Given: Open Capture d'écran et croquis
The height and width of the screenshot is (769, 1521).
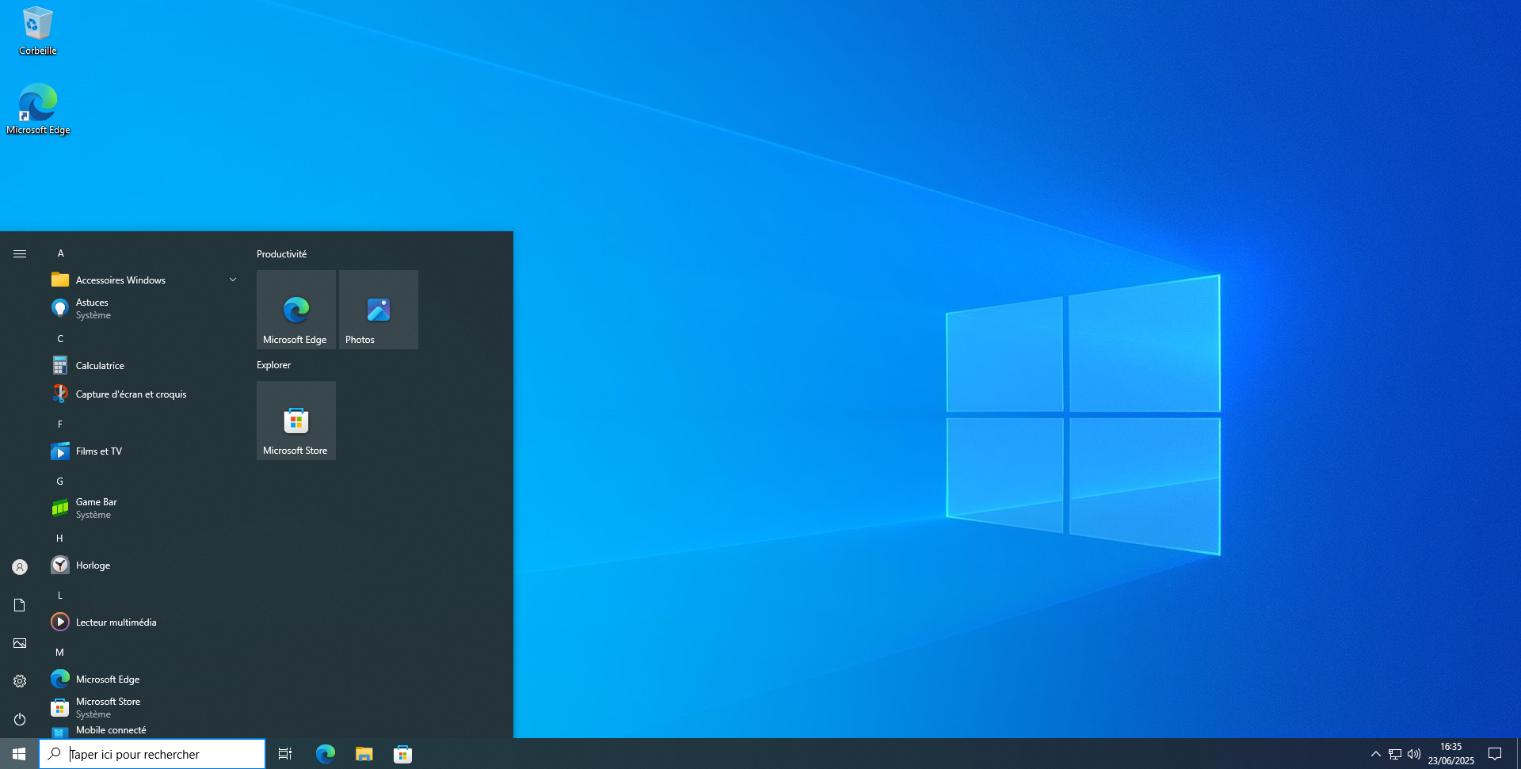Looking at the screenshot, I should click(144, 394).
